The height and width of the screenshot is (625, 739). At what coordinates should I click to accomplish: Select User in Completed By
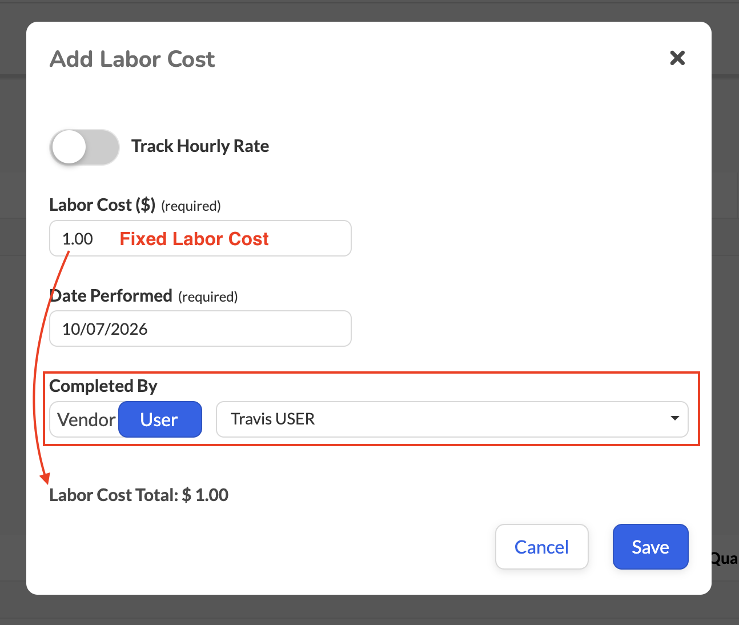[x=160, y=420]
